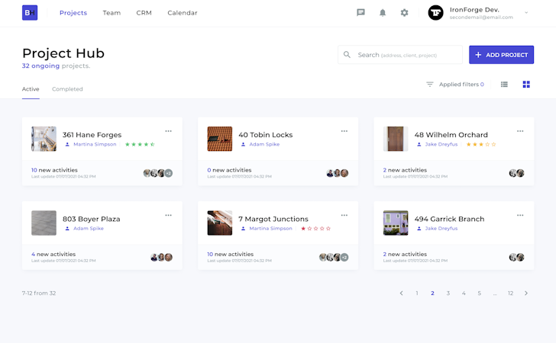This screenshot has height=343, width=556.
Task: Open options menu for 361 Hane Forges
Action: tap(169, 131)
